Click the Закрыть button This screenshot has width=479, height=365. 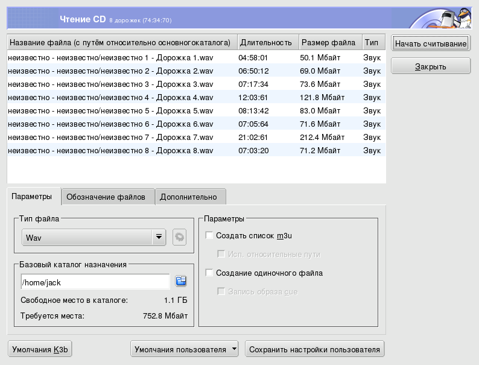[431, 66]
